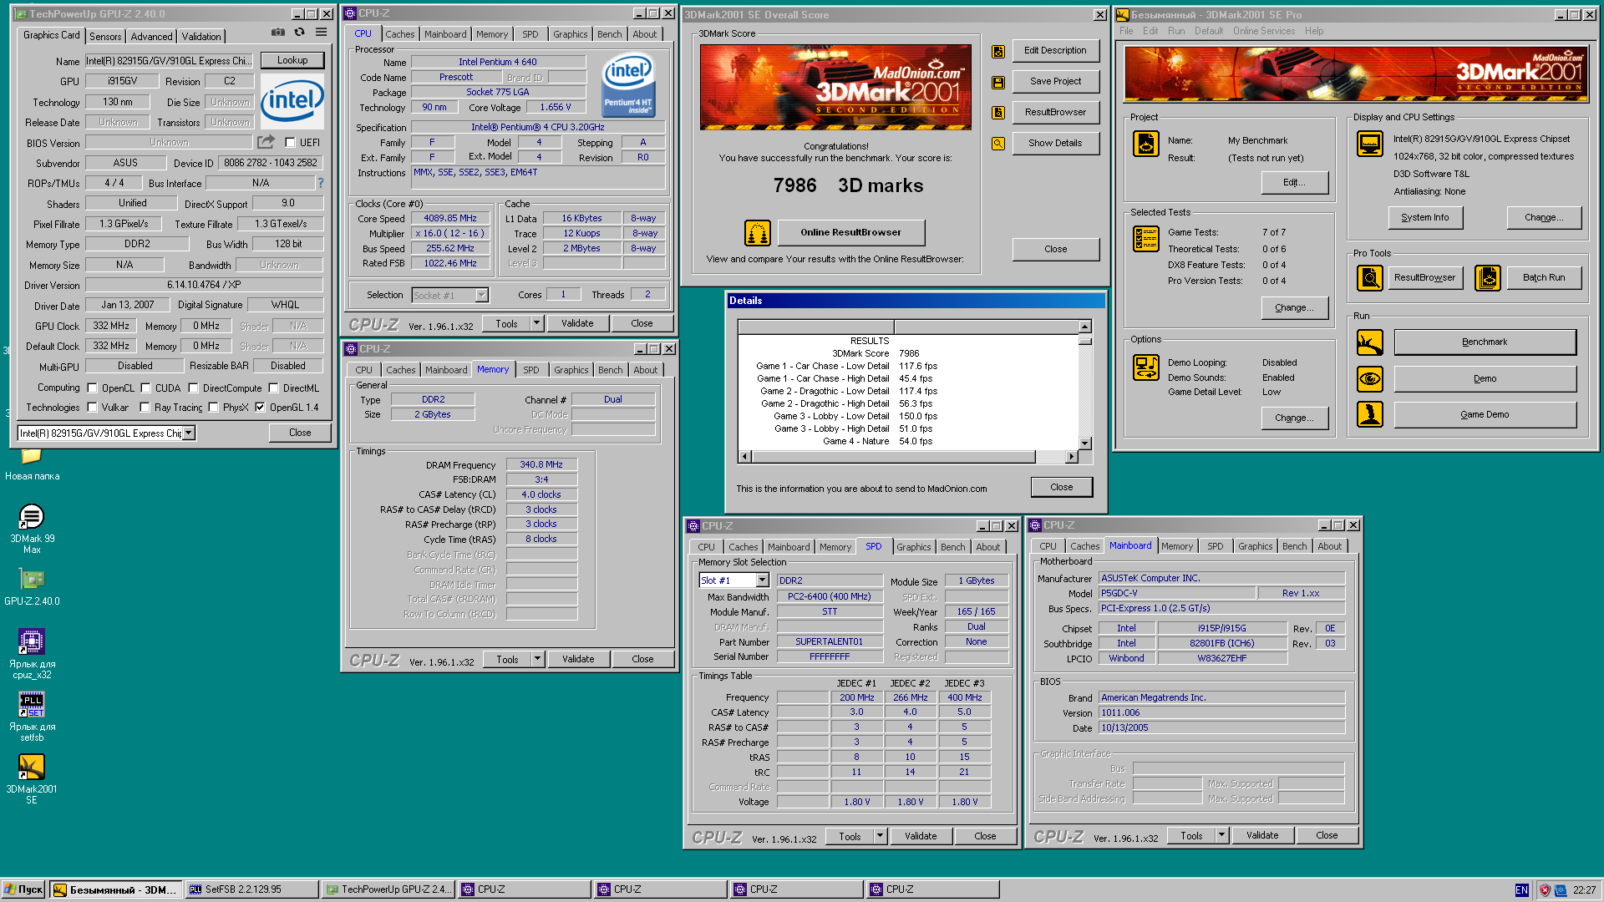Click Batch Run icon in Pro Tools
This screenshot has height=902, width=1604.
click(1487, 278)
